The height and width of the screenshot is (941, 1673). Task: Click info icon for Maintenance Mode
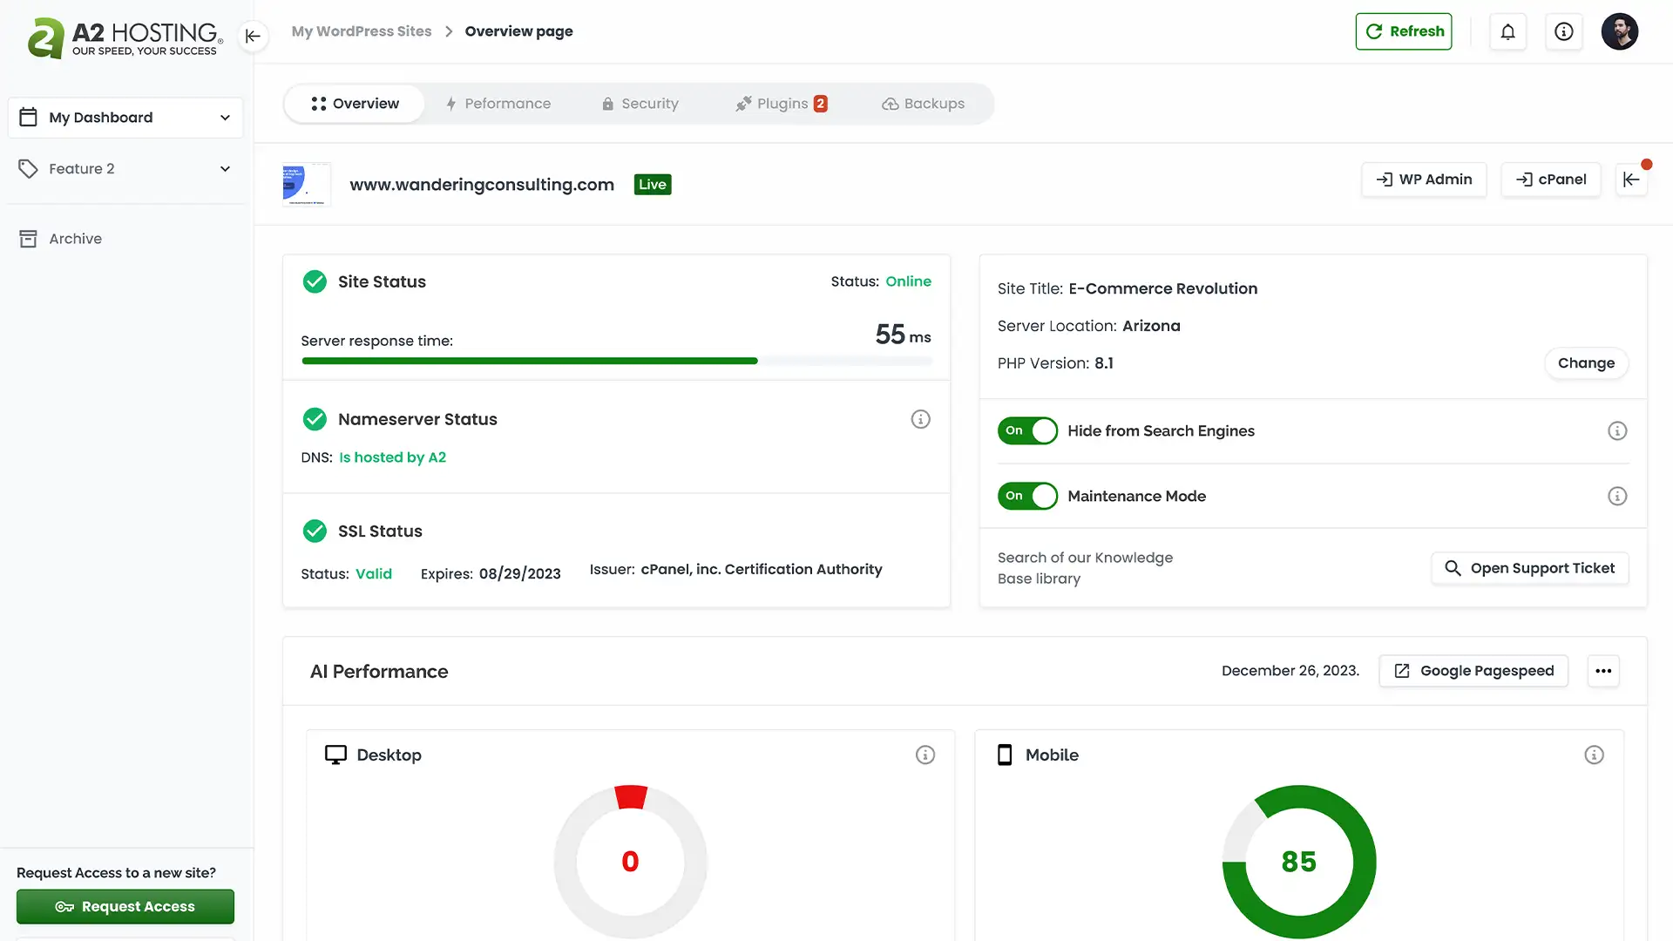tap(1617, 496)
